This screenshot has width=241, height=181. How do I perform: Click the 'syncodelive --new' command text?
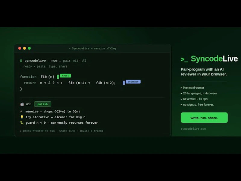41,61
